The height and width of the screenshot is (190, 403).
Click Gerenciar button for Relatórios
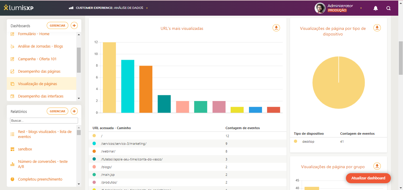click(57, 111)
